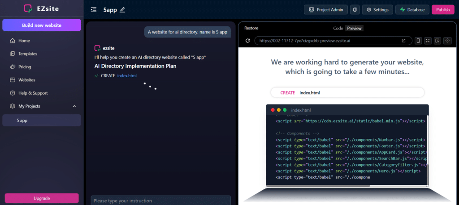Click the Templates icon in sidebar
Screen dimensions: 459x205
(12, 54)
